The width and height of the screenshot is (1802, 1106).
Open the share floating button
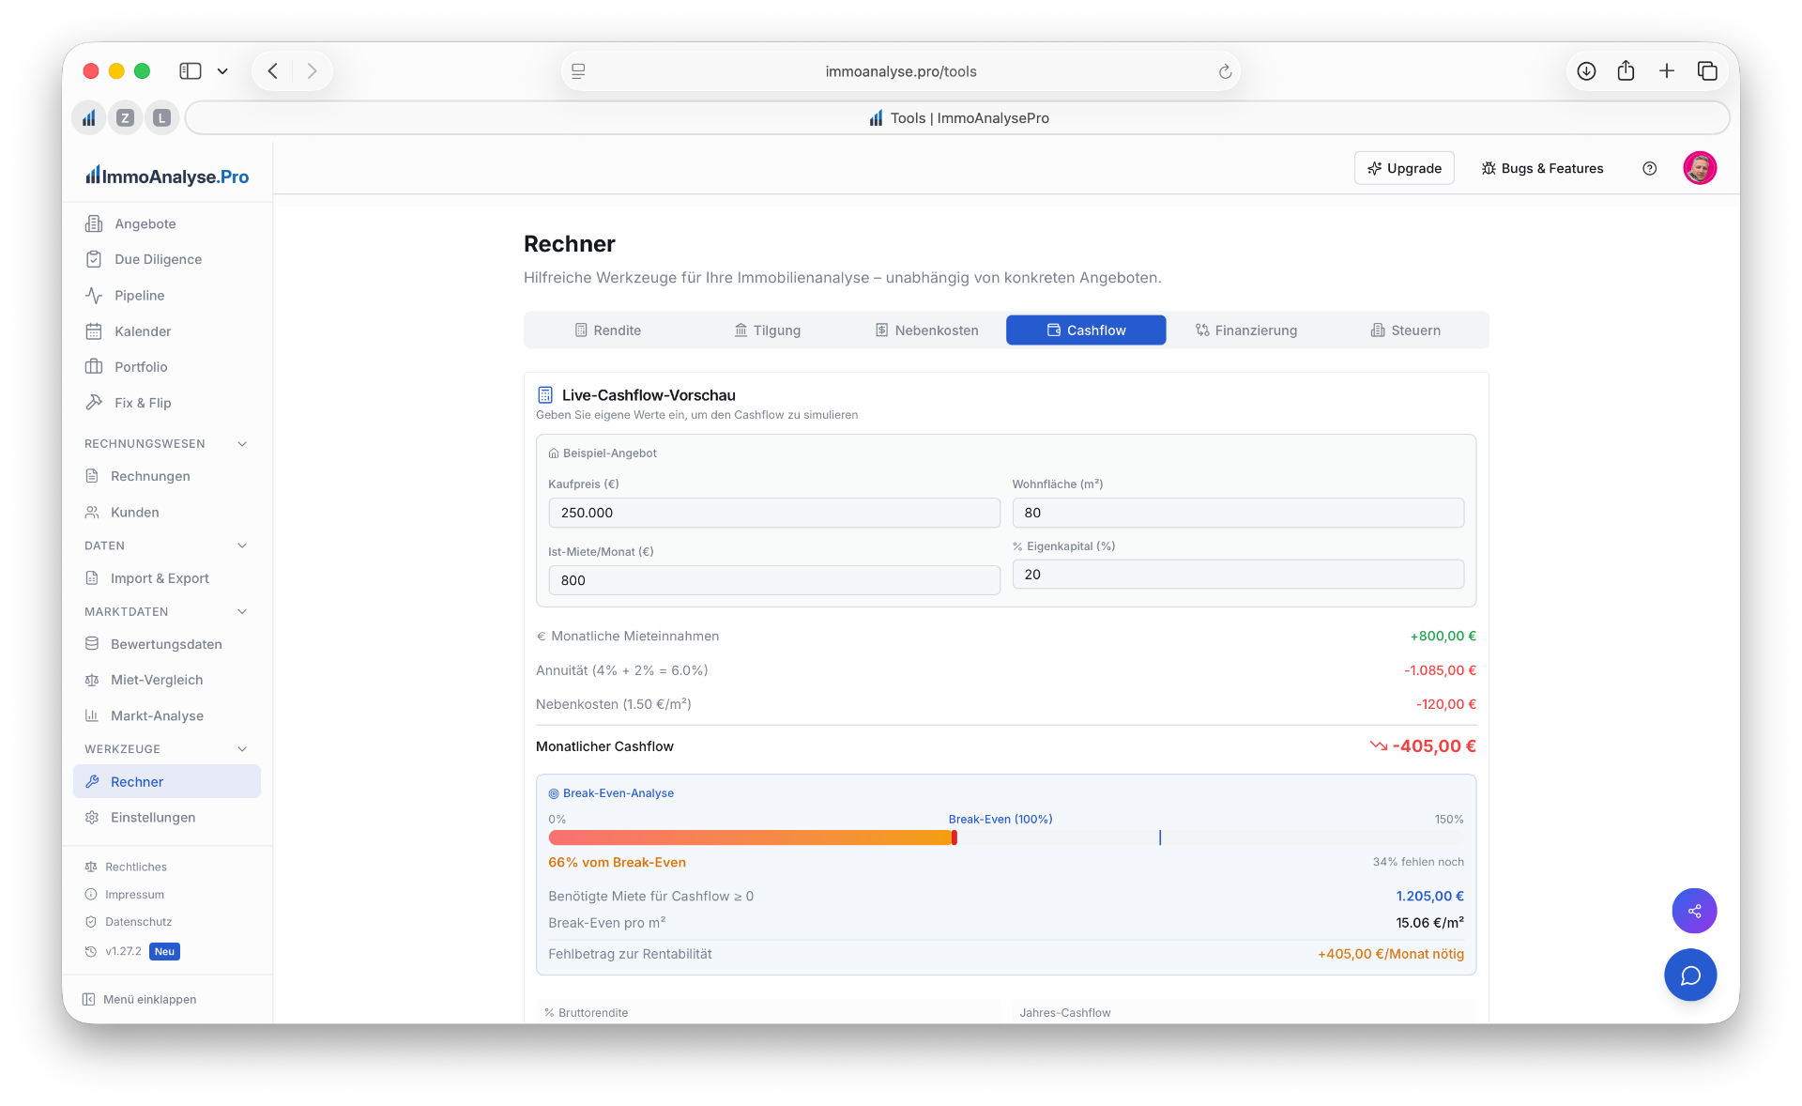1694,911
